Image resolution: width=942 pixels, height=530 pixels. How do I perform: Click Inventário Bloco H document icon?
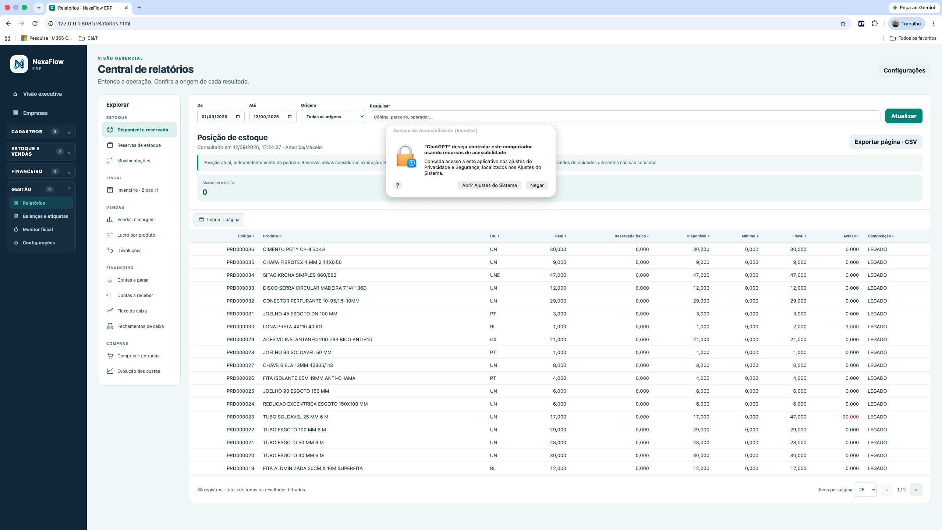(110, 190)
